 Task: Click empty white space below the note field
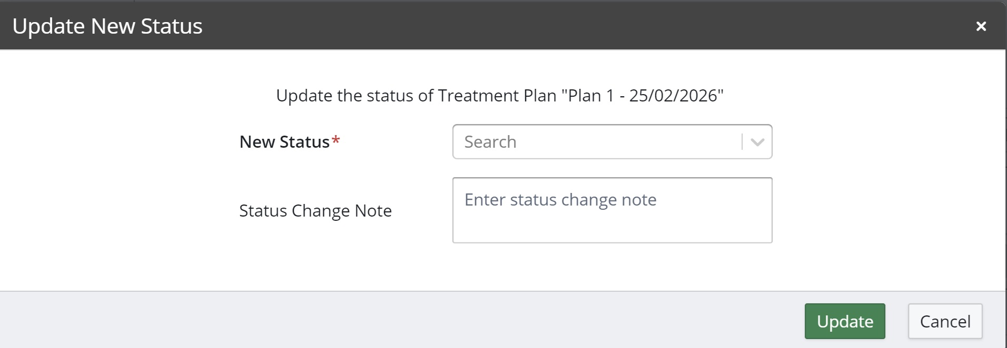(x=612, y=267)
